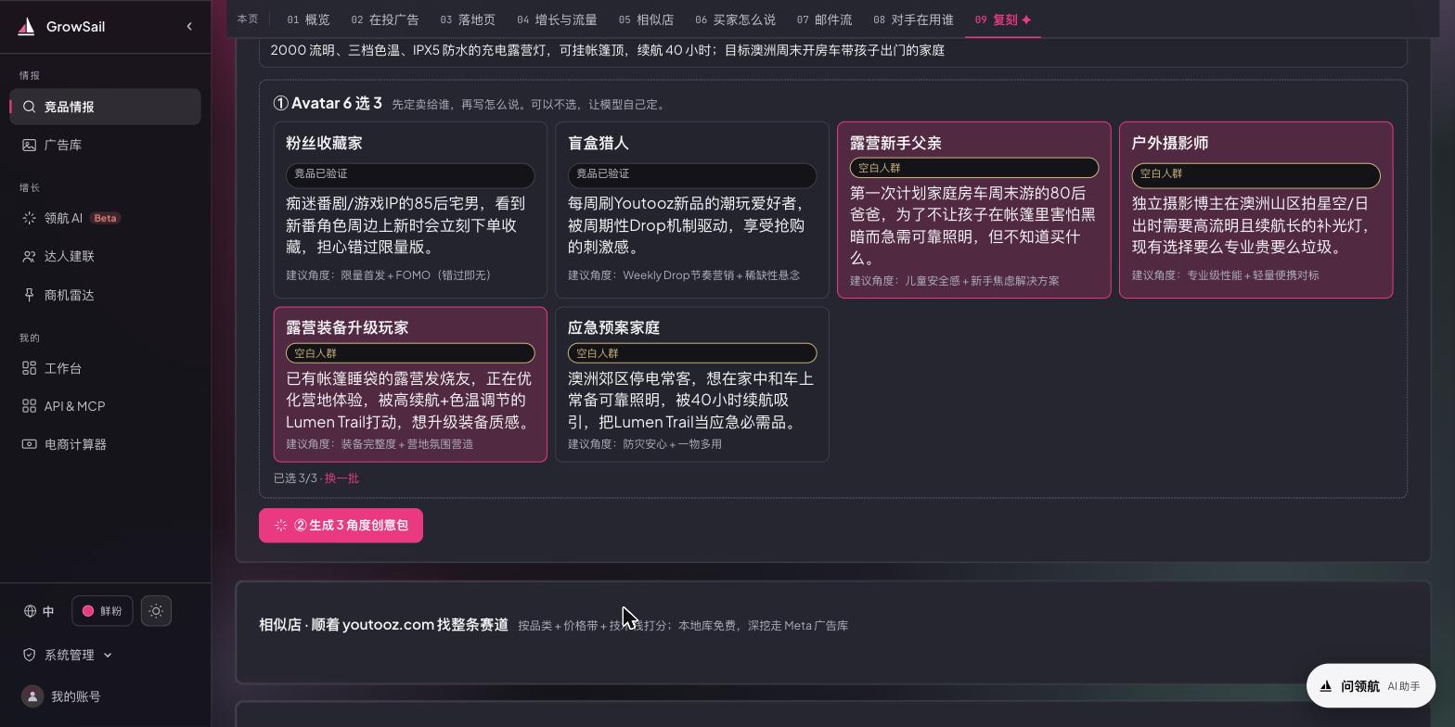Screen dimensions: 1455x727
Task: Click the 工作台 grid icon
Action: pos(30,368)
